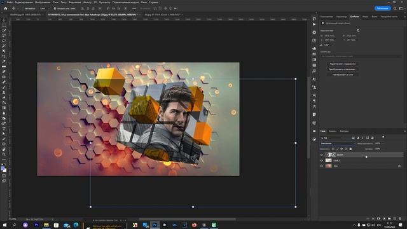Viewport: 407px width, 229px height.
Task: Open auto-select Layer dropdown in options bar
Action: pos(44,8)
